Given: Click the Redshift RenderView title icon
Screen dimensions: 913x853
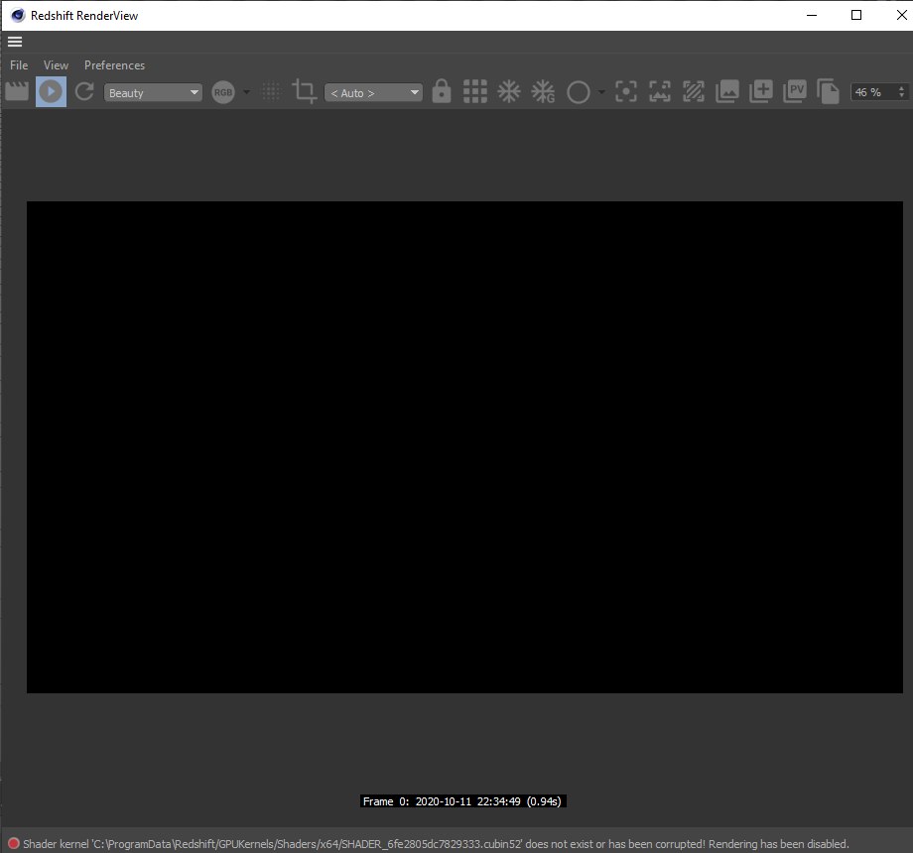Looking at the screenshot, I should tap(18, 15).
